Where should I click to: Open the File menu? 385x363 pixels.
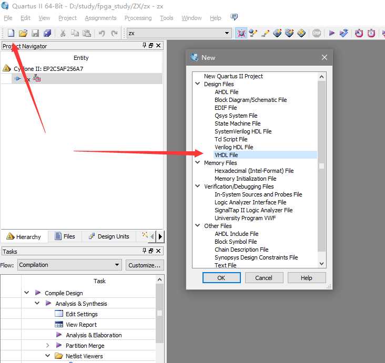click(8, 18)
